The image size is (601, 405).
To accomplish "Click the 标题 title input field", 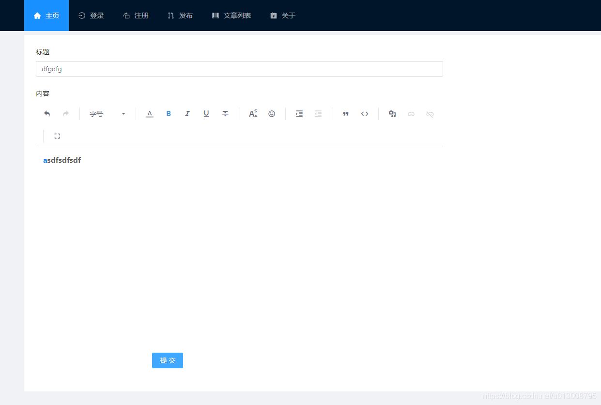I will (239, 69).
